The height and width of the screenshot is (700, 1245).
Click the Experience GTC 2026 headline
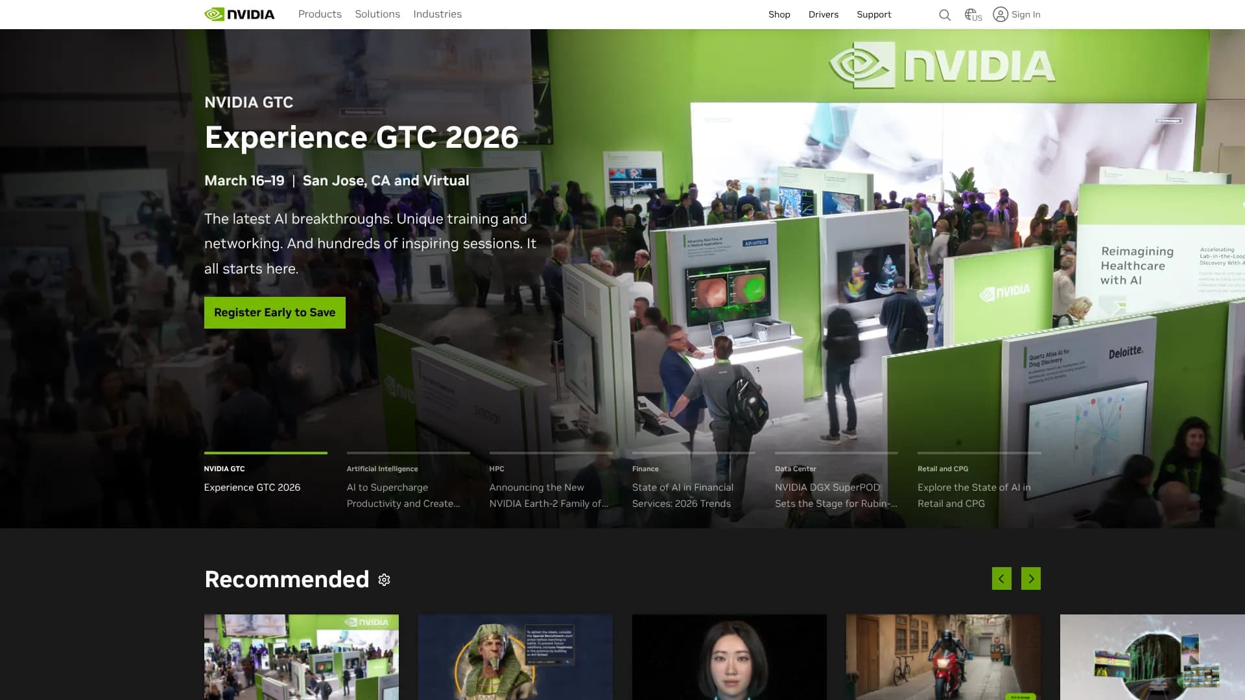[361, 137]
